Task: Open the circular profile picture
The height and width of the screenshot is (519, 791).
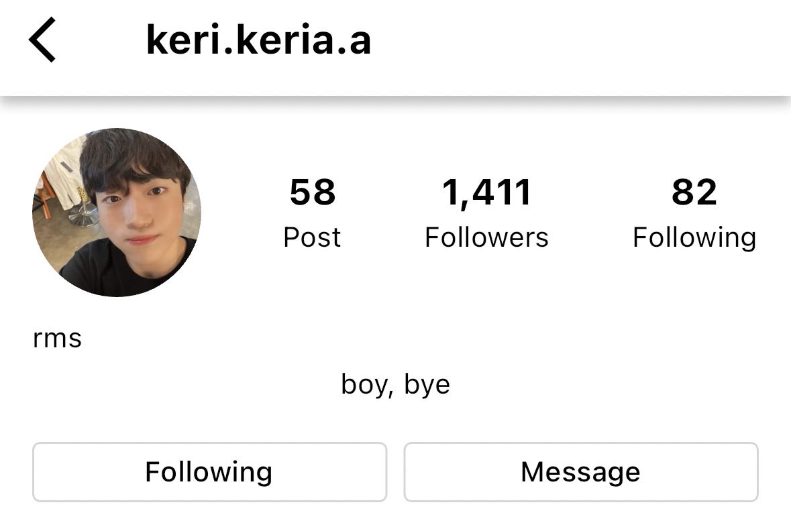Action: point(117,213)
